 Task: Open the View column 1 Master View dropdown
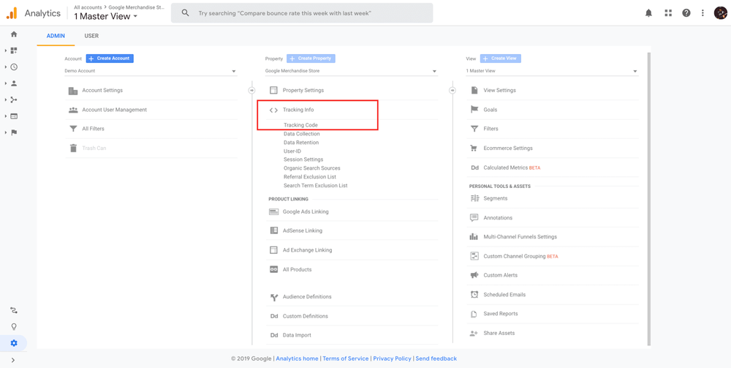[552, 71]
